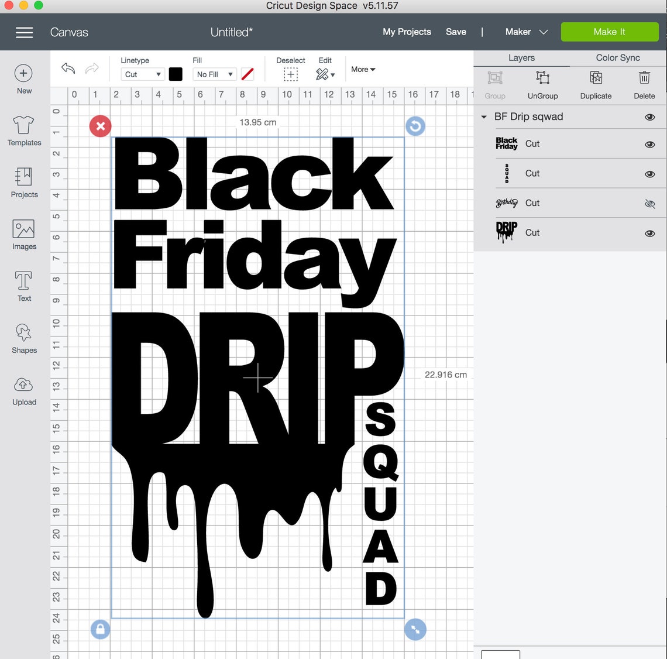Select the Text tool in sidebar
The width and height of the screenshot is (667, 659).
23,286
